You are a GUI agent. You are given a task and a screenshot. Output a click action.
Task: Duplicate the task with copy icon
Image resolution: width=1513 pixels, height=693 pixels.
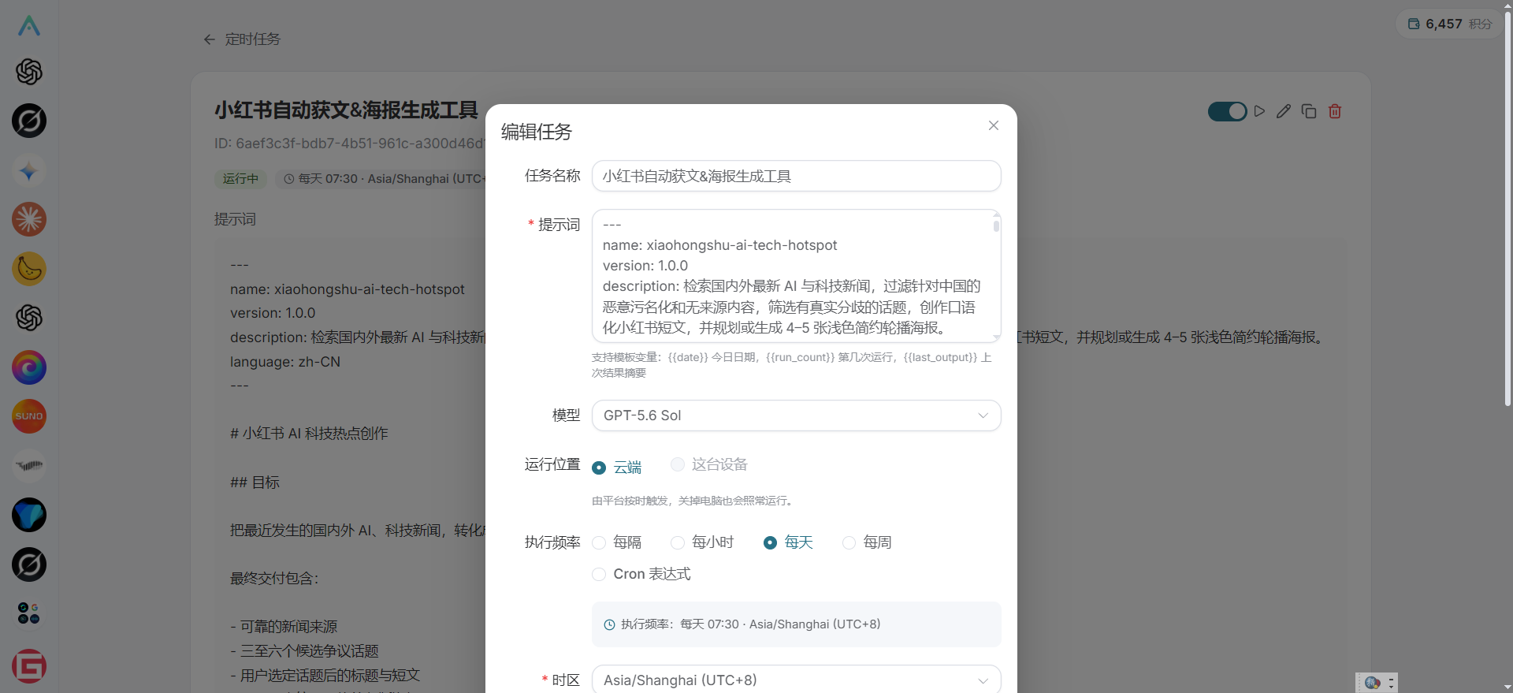pyautogui.click(x=1309, y=111)
